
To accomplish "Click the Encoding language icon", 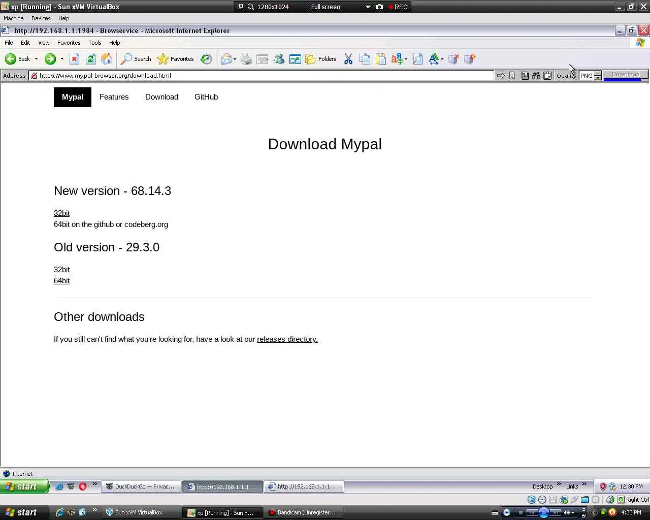I will (x=397, y=59).
